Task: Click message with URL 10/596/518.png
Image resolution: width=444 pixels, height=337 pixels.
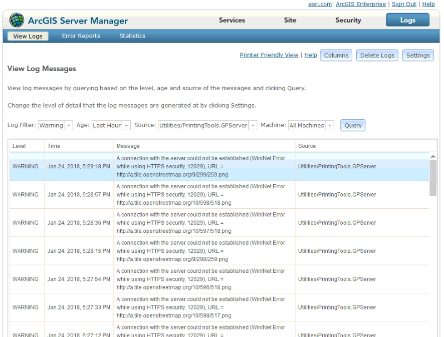Action: 201,279
